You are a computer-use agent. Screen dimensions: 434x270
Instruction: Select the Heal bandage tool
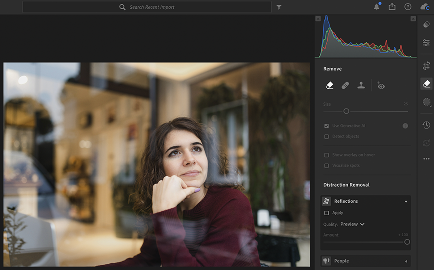point(345,85)
